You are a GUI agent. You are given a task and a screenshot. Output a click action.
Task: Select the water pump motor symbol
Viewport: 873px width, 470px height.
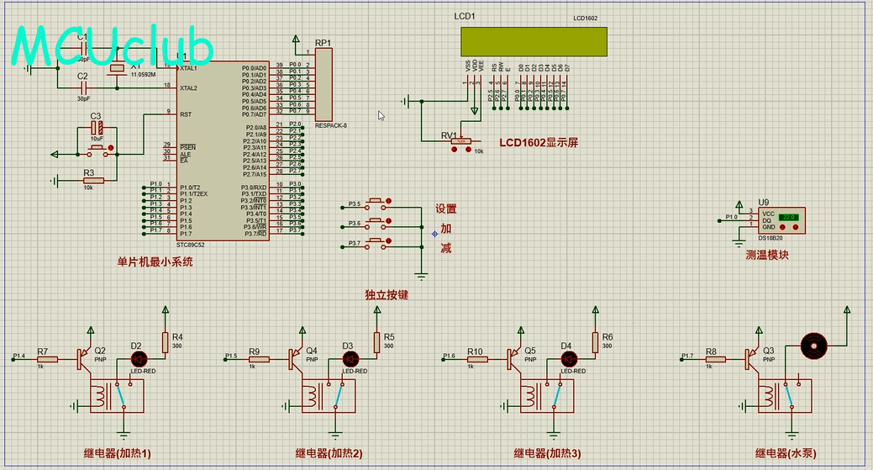(813, 344)
